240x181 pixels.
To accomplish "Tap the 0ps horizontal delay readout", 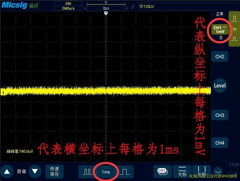I will (x=106, y=8).
